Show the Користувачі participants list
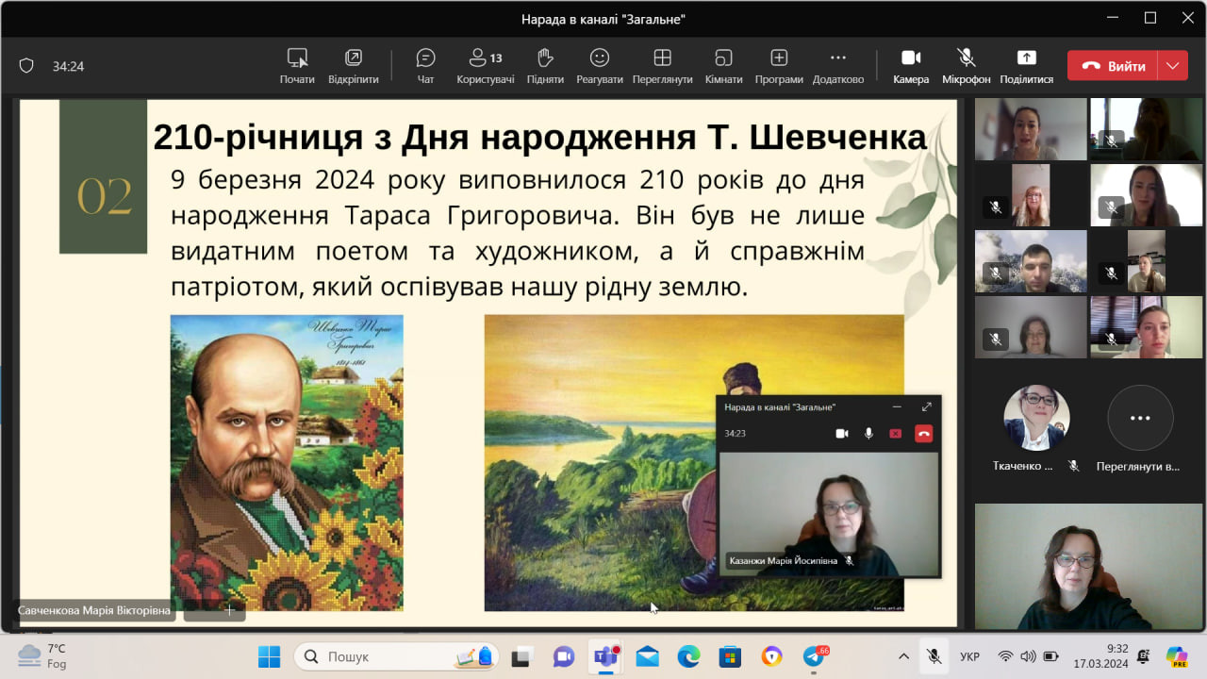 click(485, 66)
